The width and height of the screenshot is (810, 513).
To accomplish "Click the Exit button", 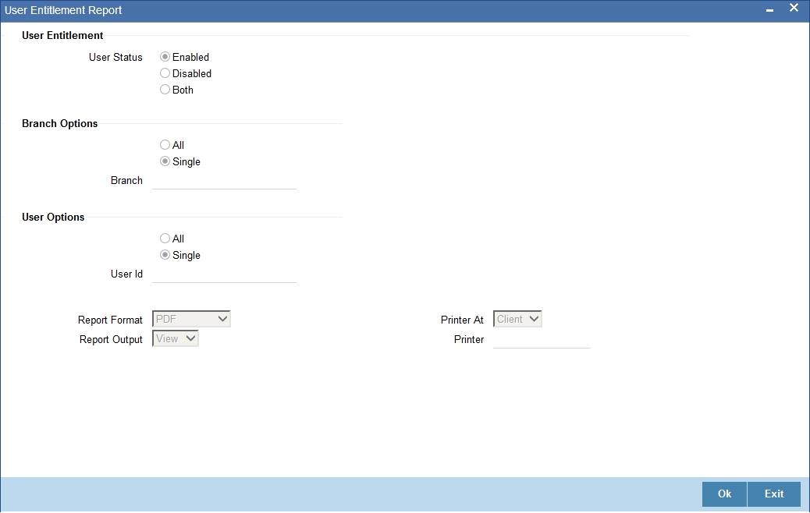I will click(774, 494).
